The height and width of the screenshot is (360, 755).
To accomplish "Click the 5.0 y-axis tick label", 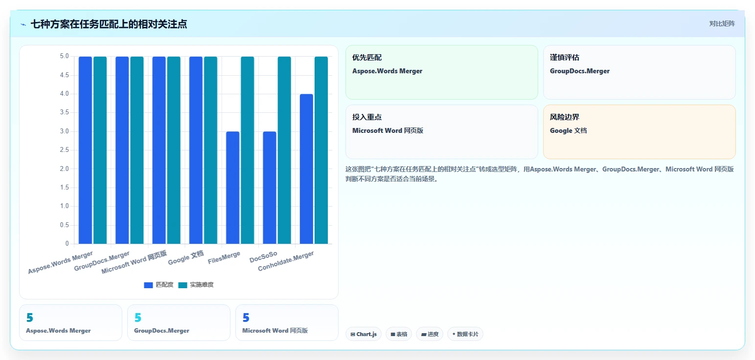I will (x=65, y=56).
